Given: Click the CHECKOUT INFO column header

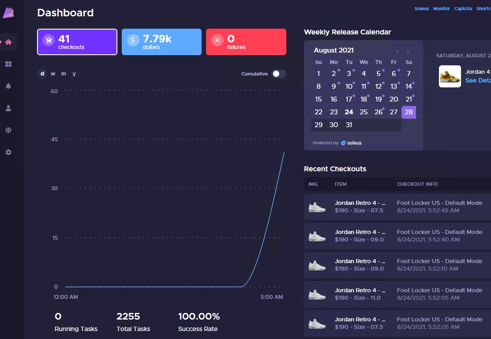Looking at the screenshot, I should coord(417,184).
